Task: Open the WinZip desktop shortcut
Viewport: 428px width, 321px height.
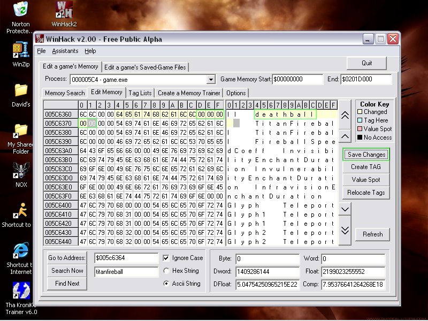Action: click(x=21, y=54)
